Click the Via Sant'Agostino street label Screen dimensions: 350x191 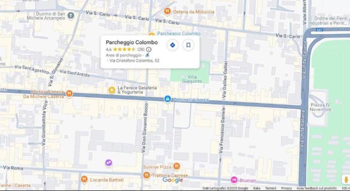click(x=32, y=69)
